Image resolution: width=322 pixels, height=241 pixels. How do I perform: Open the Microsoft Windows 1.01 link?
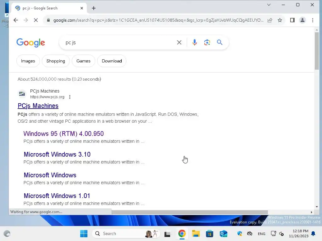point(57,196)
